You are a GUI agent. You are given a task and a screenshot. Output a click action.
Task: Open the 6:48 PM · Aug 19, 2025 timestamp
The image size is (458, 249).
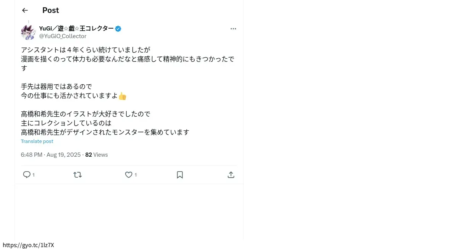(x=51, y=155)
